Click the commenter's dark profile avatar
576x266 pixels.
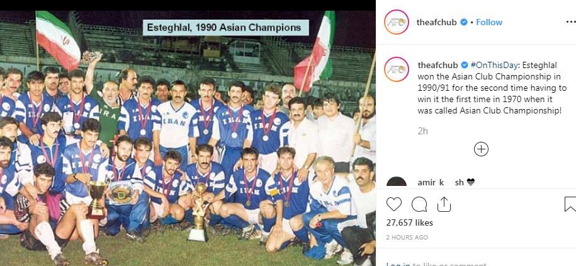tap(397, 183)
